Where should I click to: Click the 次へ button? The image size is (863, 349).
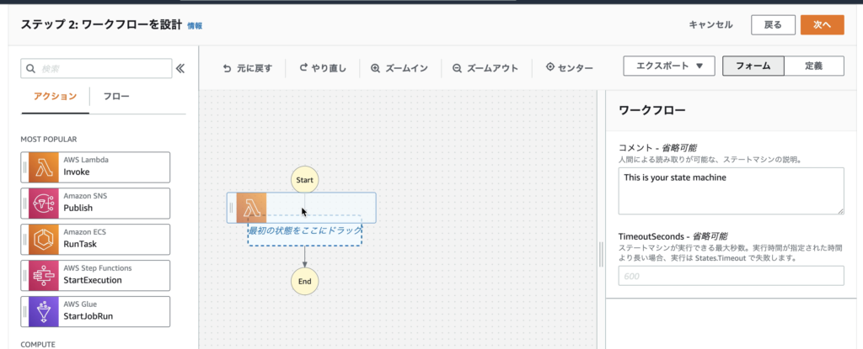tap(822, 24)
